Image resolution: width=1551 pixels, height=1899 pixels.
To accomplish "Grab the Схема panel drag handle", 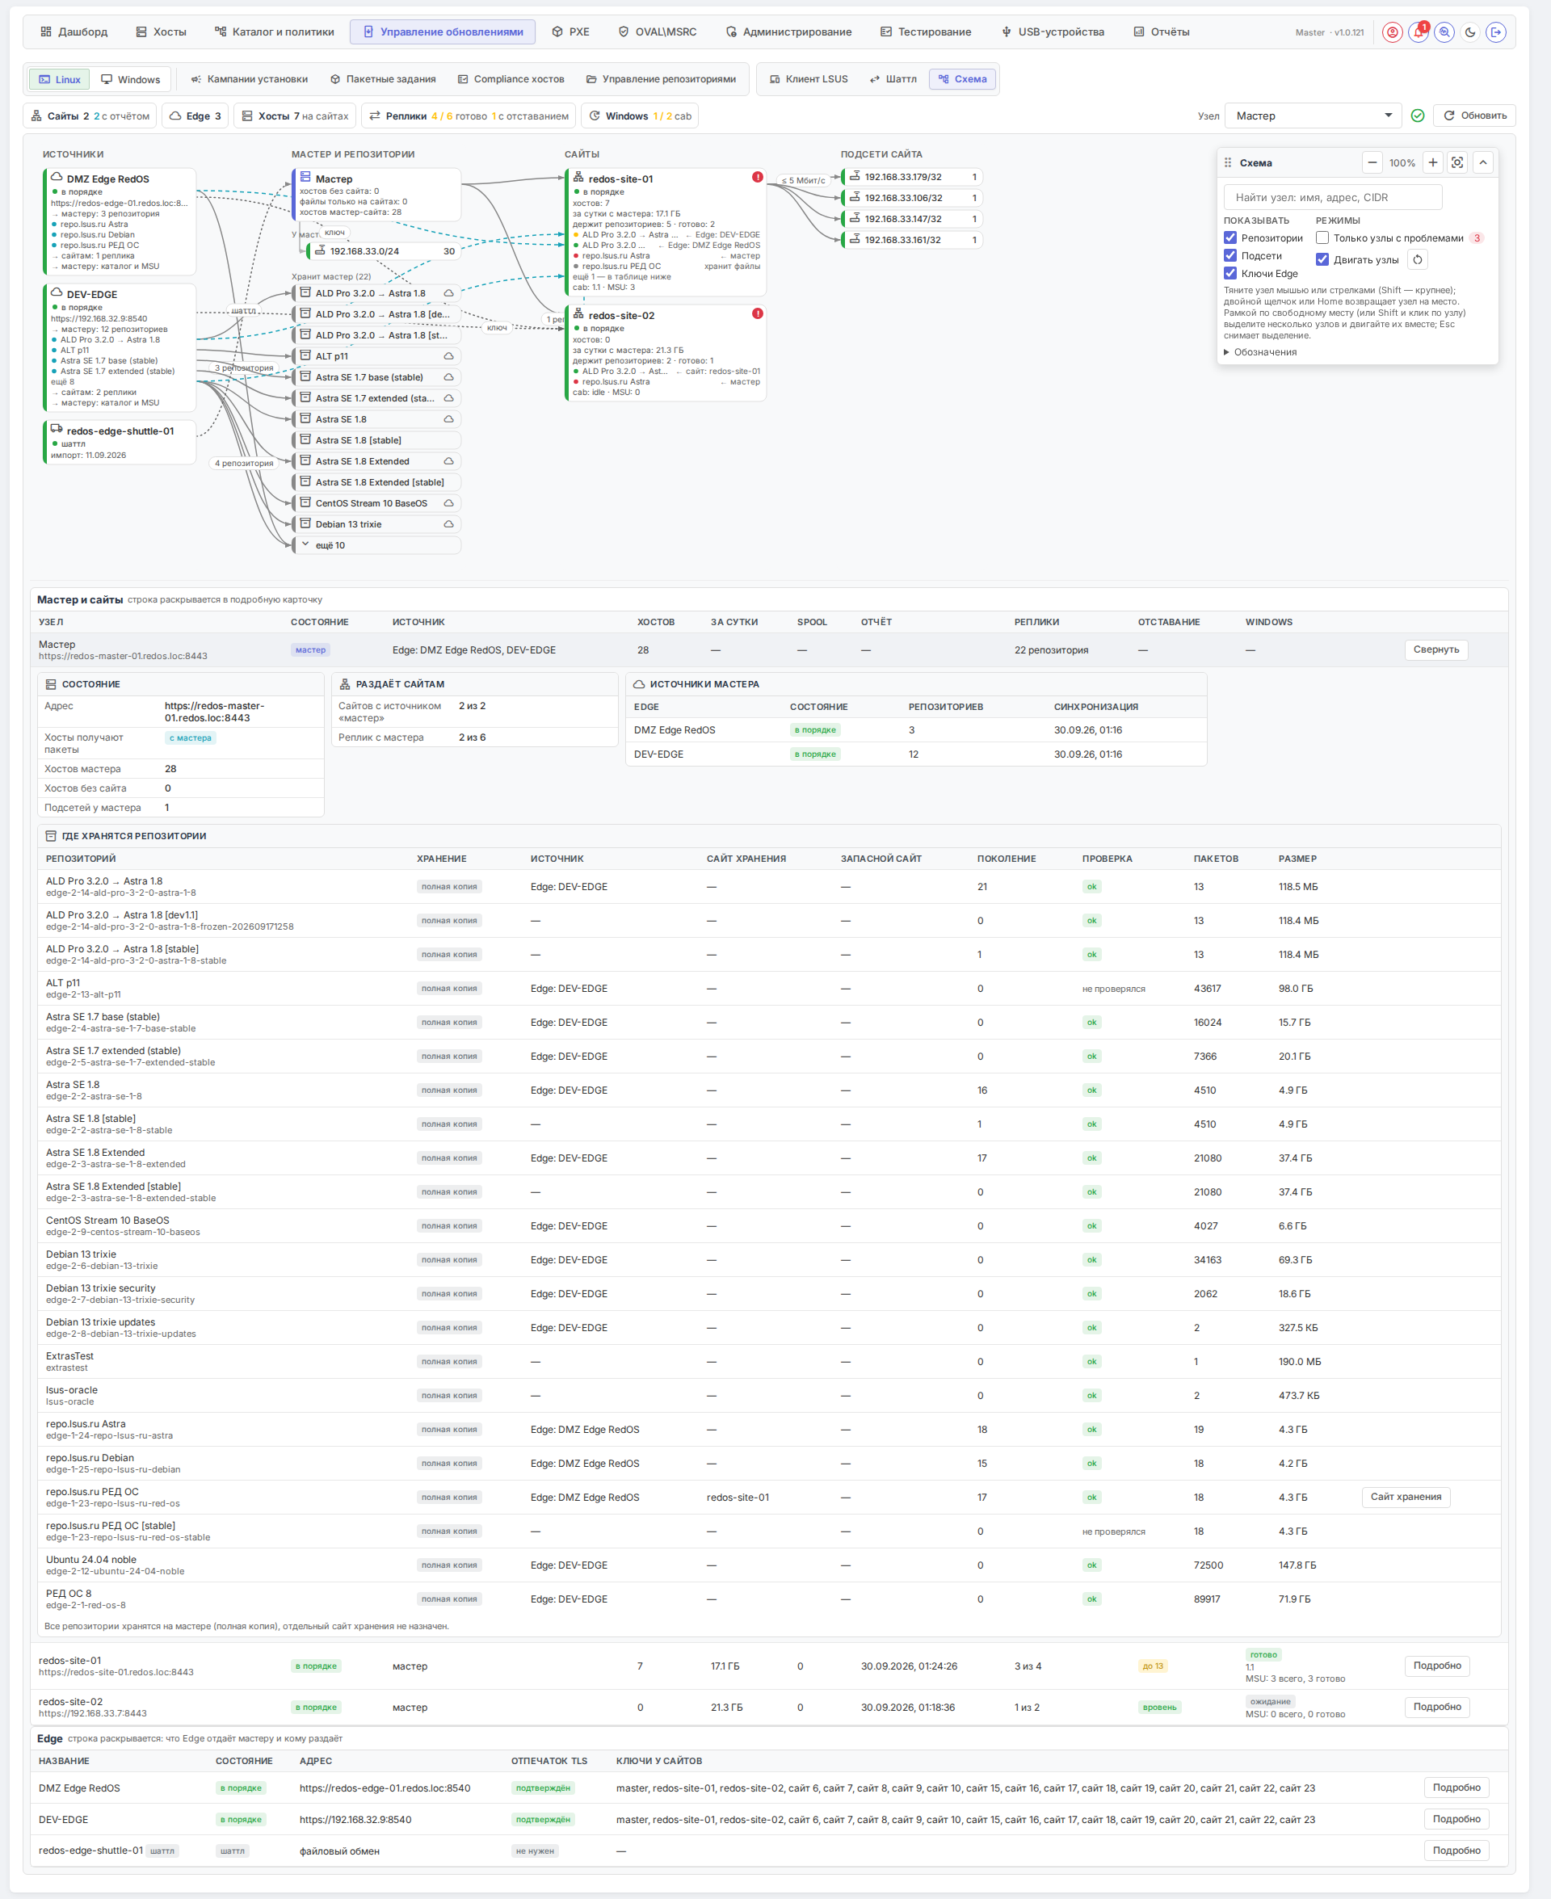I will click(1228, 162).
